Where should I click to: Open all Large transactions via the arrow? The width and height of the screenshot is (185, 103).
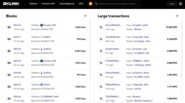(177, 16)
